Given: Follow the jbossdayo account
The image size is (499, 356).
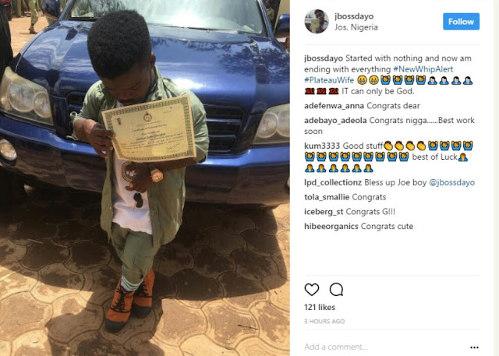Looking at the screenshot, I should 461,22.
